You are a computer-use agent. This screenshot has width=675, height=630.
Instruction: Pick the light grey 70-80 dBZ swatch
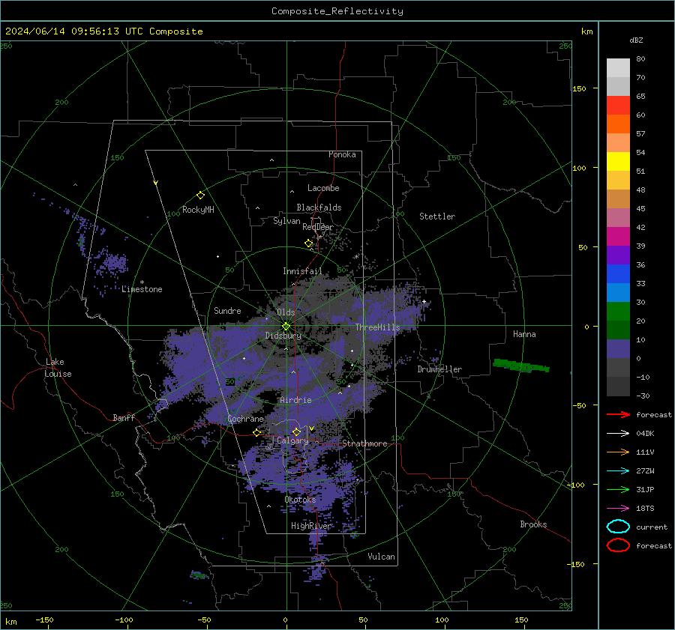(618, 68)
